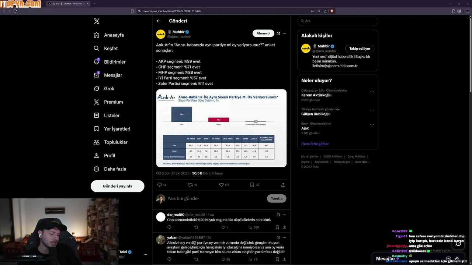Screen dimensions: 472x265
Task: Open more options on yaban's reply
Action: pos(284,237)
